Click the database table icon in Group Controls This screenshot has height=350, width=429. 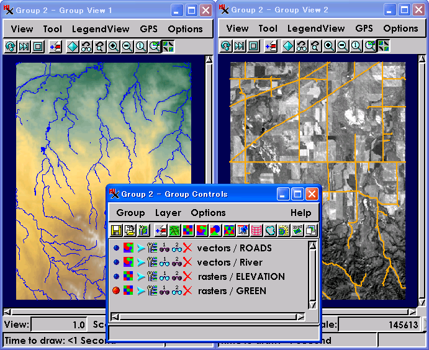pyautogui.click(x=256, y=231)
